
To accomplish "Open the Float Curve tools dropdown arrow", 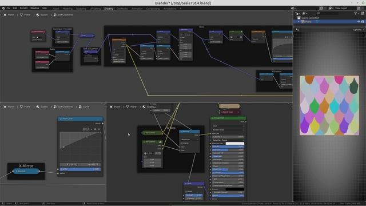I will (91, 129).
